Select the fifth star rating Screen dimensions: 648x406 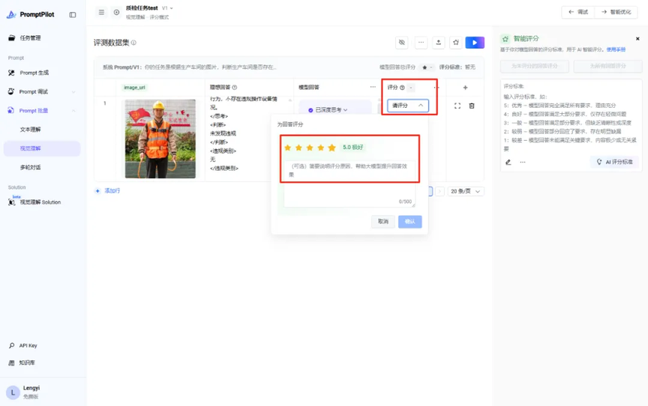coord(331,148)
